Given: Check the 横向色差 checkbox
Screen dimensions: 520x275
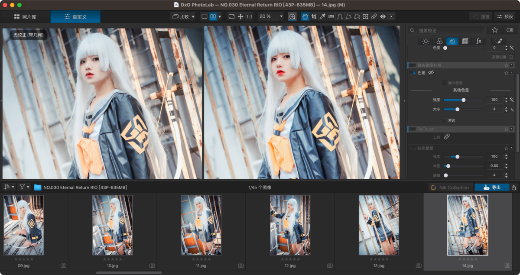Looking at the screenshot, I should coord(444,82).
